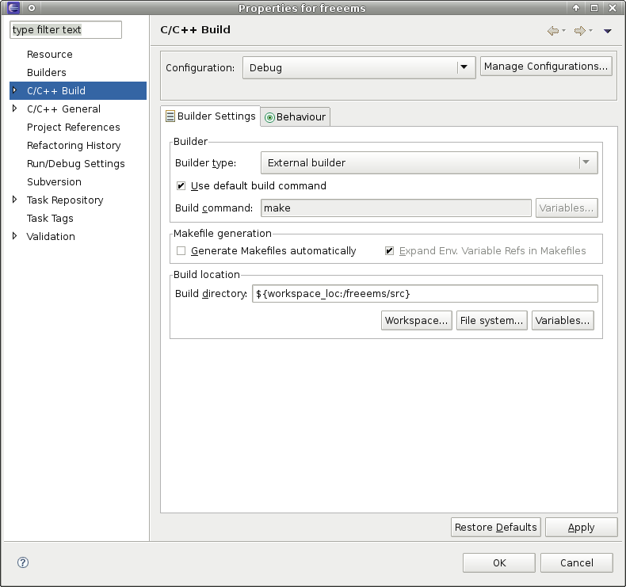Click the Build directory text field
This screenshot has height=587, width=626.
click(425, 294)
